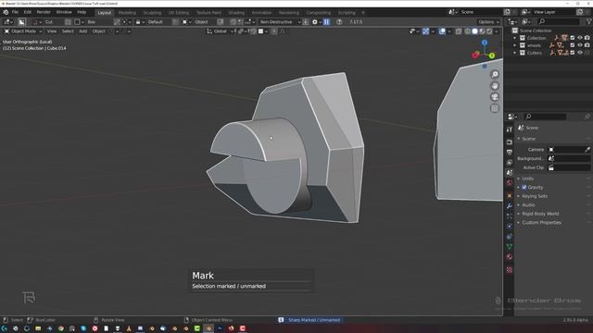This screenshot has width=593, height=333.
Task: Click the eyedropper next to Camera field
Action: click(587, 150)
